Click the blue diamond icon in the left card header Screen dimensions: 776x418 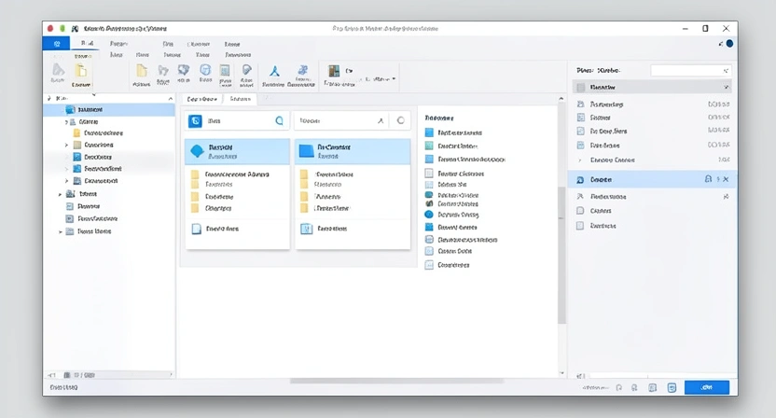tap(196, 151)
